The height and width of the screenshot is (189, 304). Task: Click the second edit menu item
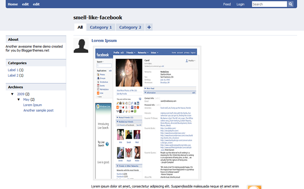[36, 4]
